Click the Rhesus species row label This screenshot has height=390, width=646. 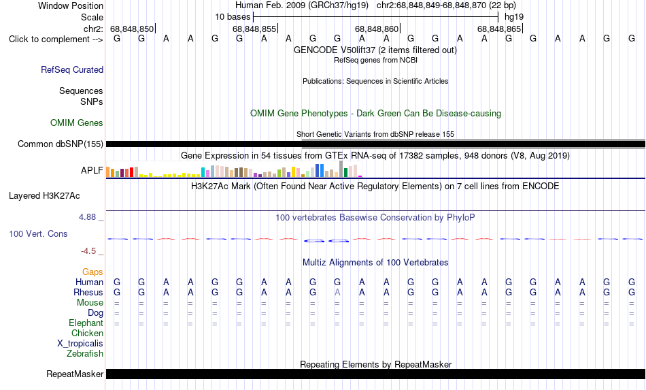click(88, 292)
